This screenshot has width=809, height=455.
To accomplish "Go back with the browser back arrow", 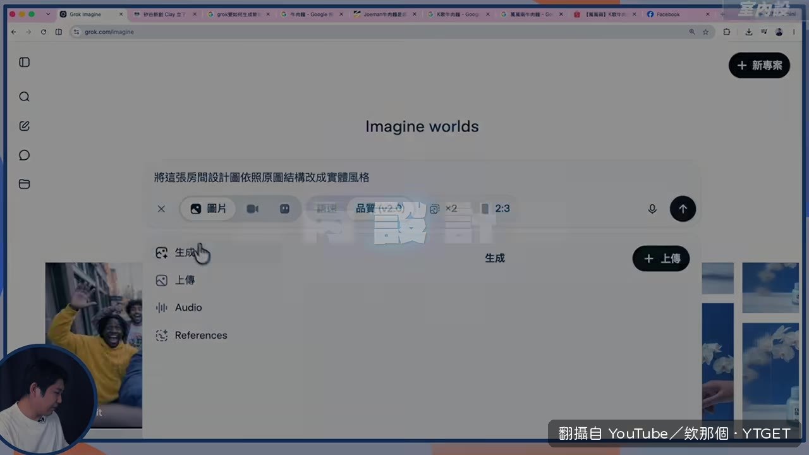I will coord(14,32).
